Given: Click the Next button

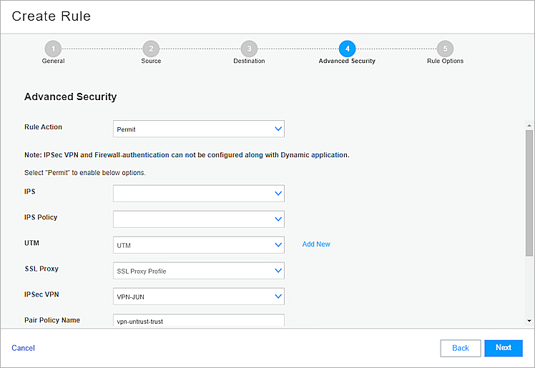Looking at the screenshot, I should tap(504, 348).
